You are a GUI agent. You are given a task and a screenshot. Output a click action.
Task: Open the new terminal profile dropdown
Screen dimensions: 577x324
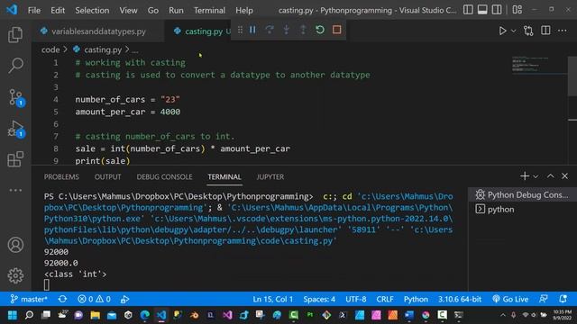pos(536,176)
